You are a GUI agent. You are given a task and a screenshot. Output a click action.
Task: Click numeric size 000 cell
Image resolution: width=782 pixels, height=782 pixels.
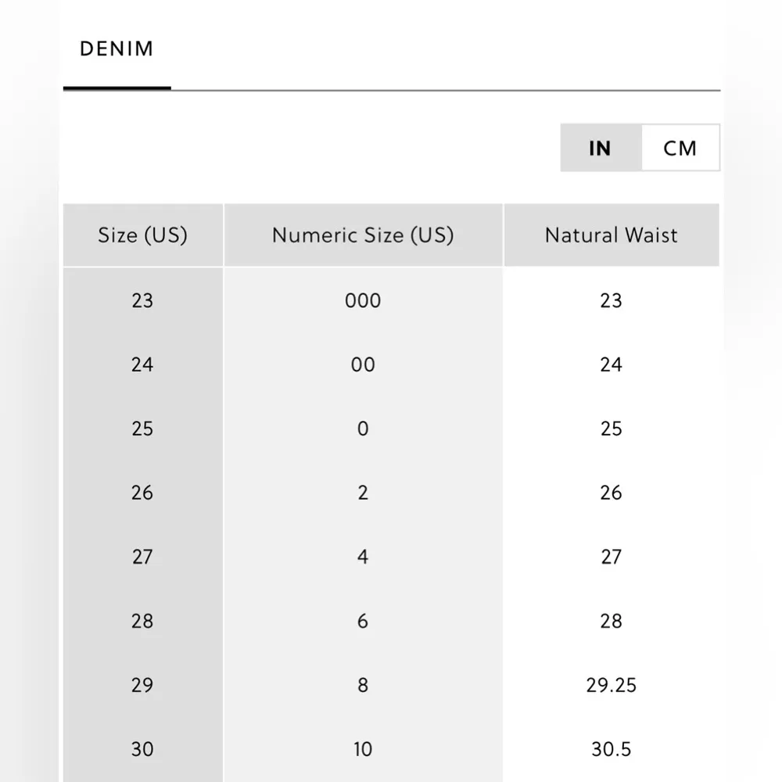click(363, 300)
